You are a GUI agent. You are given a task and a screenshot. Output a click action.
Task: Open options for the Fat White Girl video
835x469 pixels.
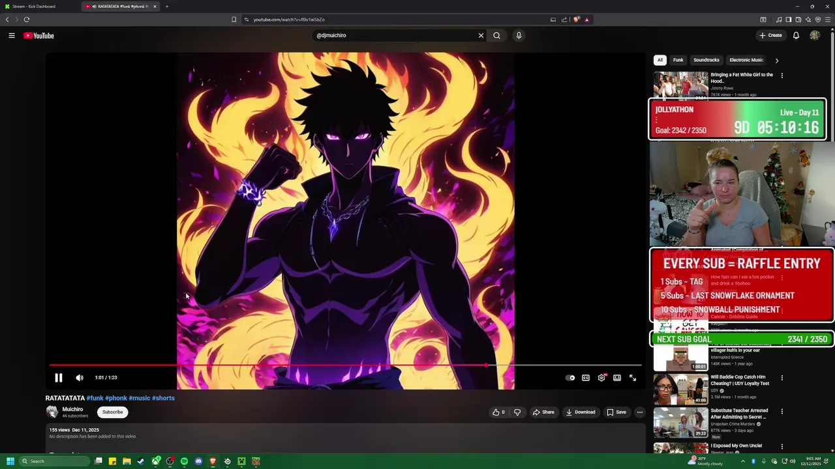pos(782,76)
